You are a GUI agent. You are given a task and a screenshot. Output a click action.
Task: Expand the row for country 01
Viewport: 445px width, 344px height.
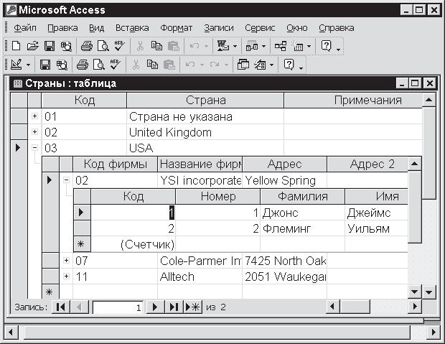click(x=34, y=116)
